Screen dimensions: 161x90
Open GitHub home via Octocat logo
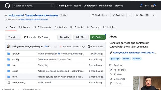pos(7,6)
